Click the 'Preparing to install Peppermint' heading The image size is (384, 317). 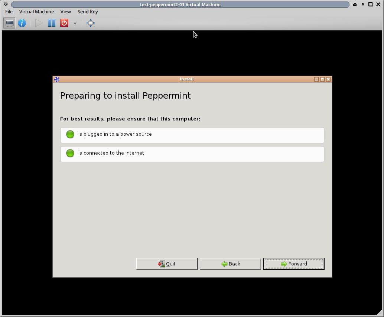[x=126, y=96]
